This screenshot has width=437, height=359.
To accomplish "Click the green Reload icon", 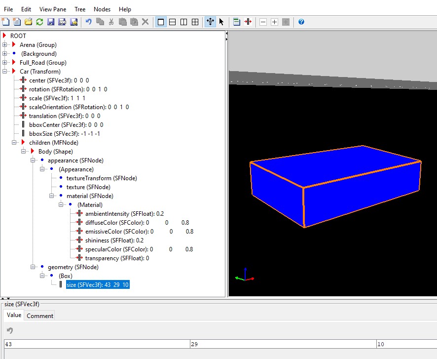I will (39, 22).
